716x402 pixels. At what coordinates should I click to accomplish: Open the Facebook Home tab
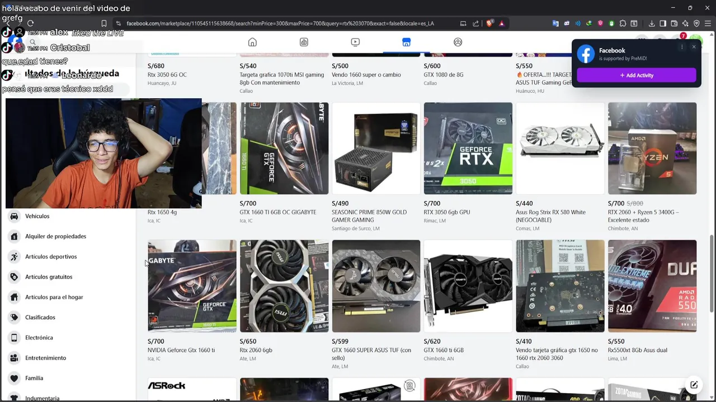[252, 42]
